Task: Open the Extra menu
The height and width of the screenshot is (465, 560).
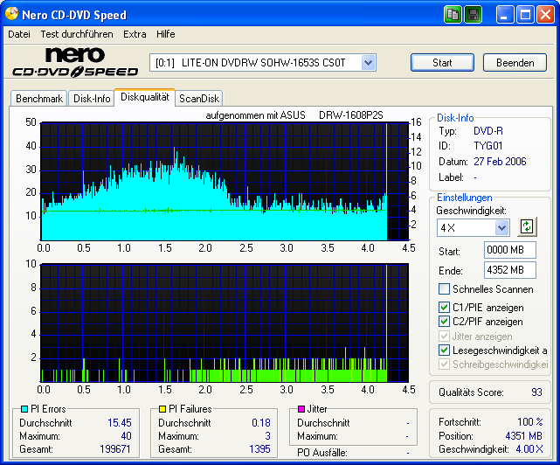Action: coord(135,34)
